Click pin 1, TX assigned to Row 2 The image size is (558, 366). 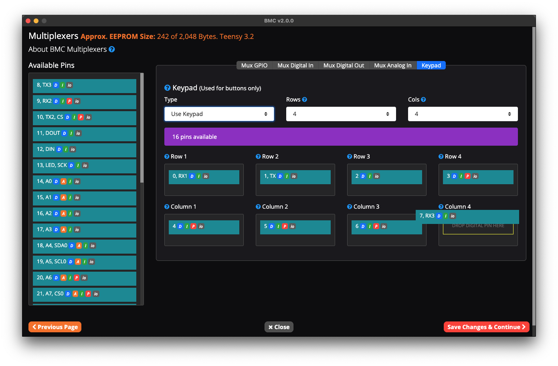(295, 177)
